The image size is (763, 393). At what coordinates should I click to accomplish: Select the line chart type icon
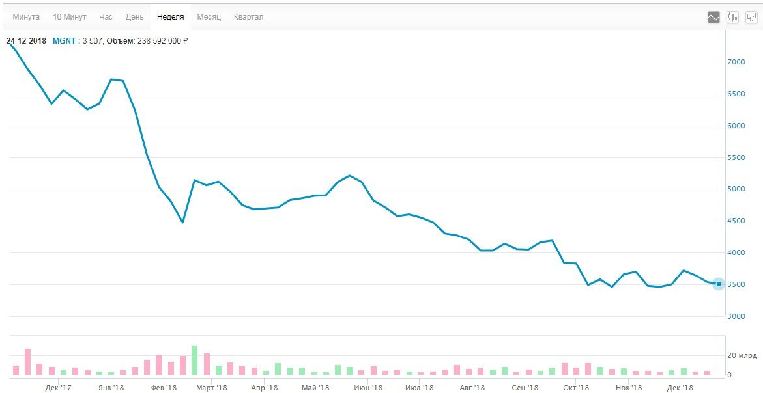(713, 18)
